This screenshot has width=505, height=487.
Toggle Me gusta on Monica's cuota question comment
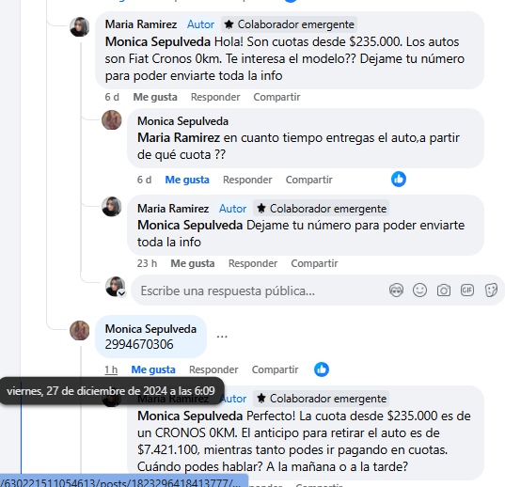pos(187,180)
